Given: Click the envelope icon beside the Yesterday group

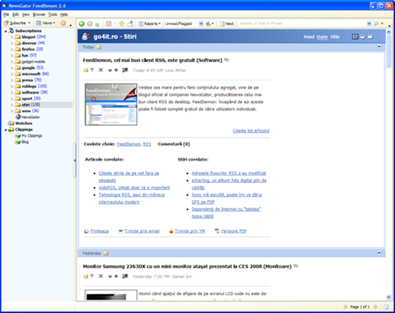Looking at the screenshot, I should point(106,253).
